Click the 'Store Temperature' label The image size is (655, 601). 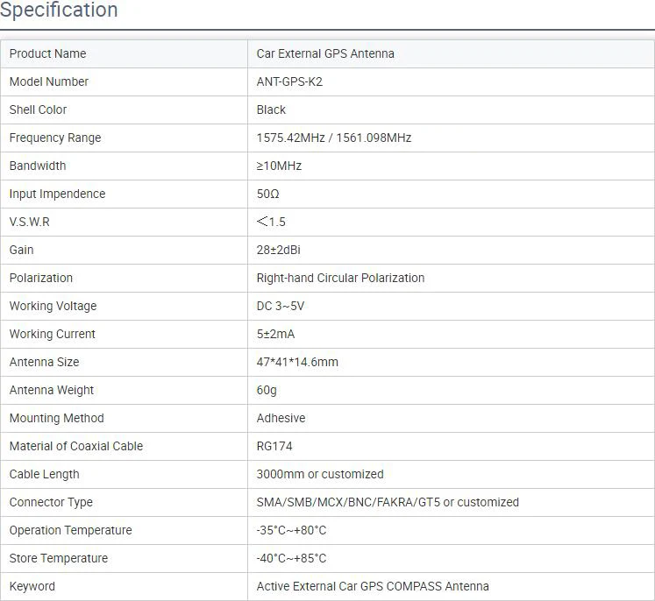coord(59,558)
